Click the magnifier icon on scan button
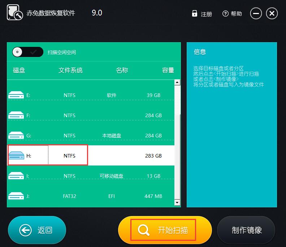The image size is (286, 247). (x=144, y=230)
